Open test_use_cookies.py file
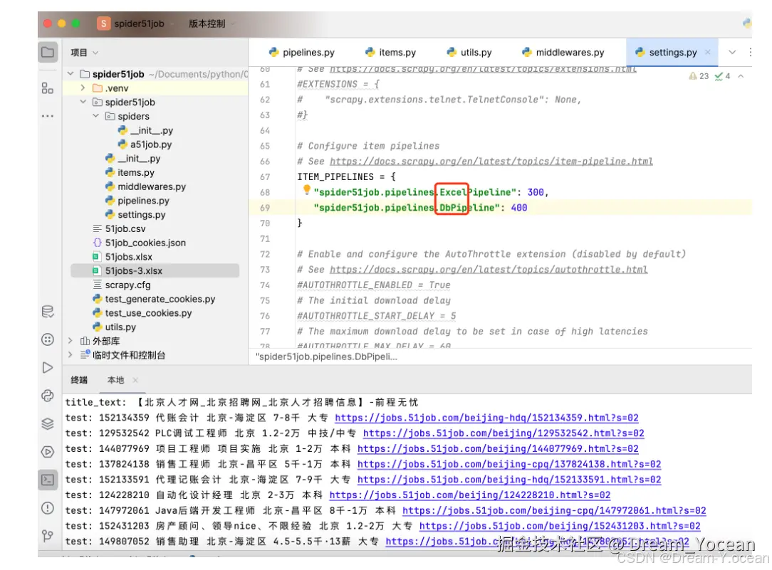The height and width of the screenshot is (570, 772). pyautogui.click(x=142, y=313)
